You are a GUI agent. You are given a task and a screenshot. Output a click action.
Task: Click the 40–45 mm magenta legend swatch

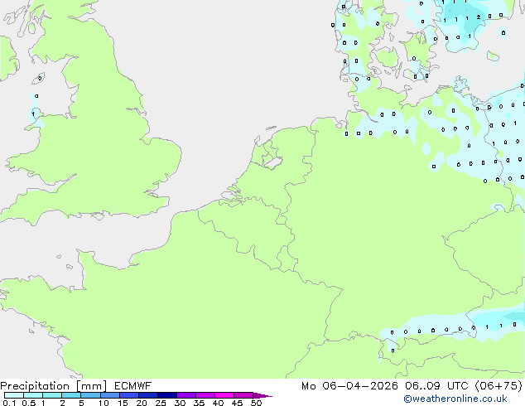click(224, 395)
